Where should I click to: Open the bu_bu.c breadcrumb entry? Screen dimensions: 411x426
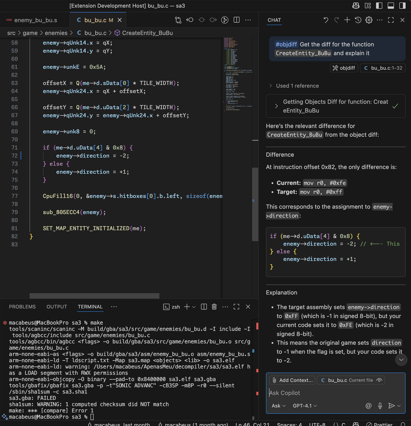coord(92,33)
